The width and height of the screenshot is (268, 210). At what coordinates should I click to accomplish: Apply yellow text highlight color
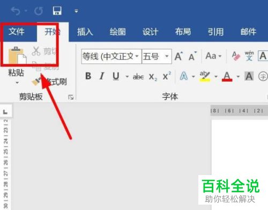pyautogui.click(x=205, y=76)
